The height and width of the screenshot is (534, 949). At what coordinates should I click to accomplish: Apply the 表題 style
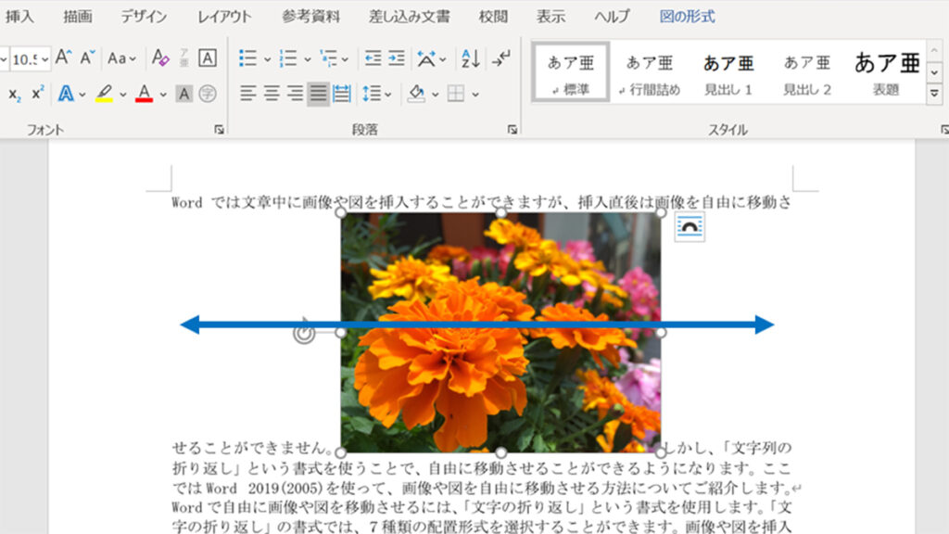(x=886, y=72)
